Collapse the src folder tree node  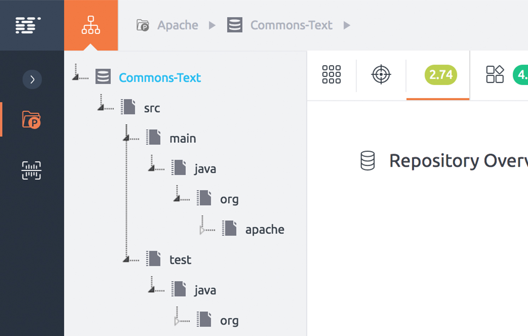101,107
